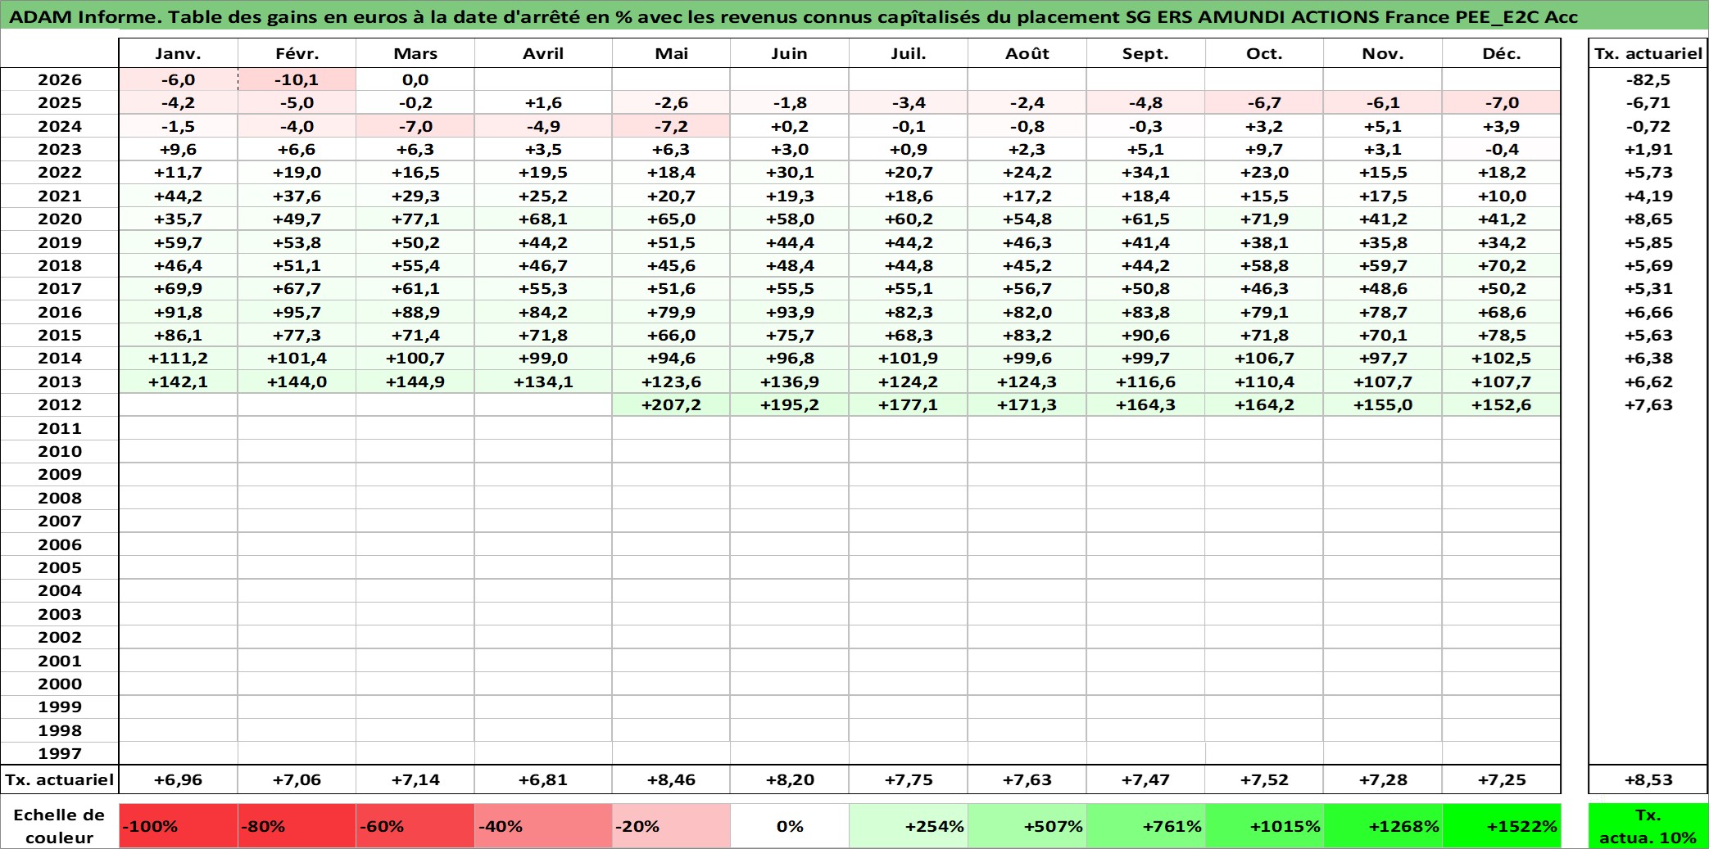The width and height of the screenshot is (1709, 849).
Task: Click the -82,5 actuarial rate cell
Action: (x=1648, y=79)
